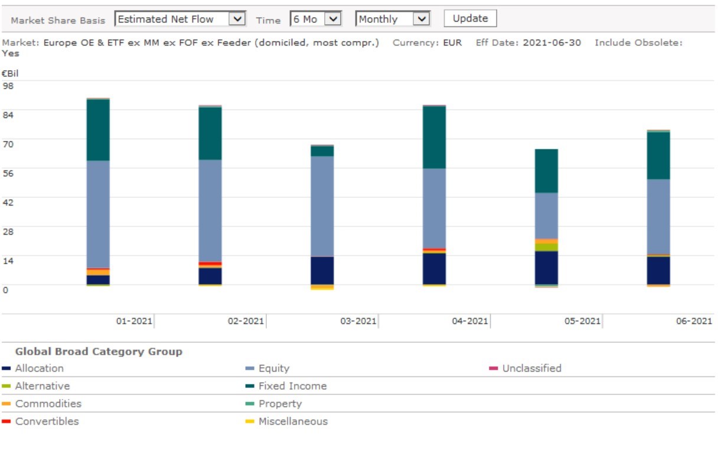Click the Update button
Screen dimensions: 718x449
[470, 18]
